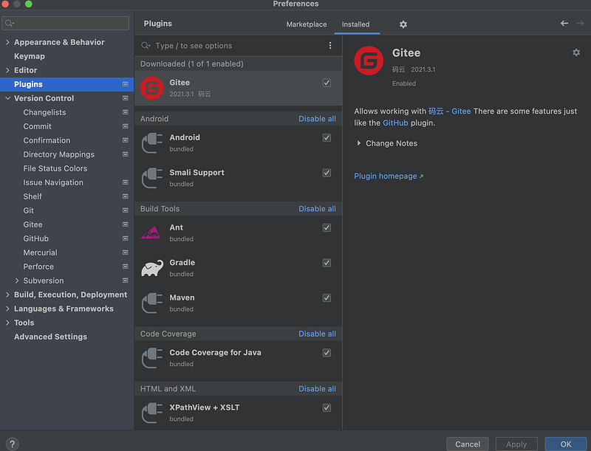Click the Android plugin plug icon
Viewport: 591px width, 451px height.
click(152, 143)
